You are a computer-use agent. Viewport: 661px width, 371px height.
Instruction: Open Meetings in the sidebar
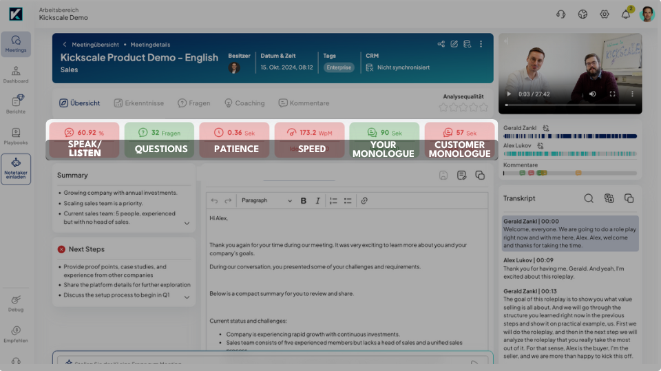point(16,44)
